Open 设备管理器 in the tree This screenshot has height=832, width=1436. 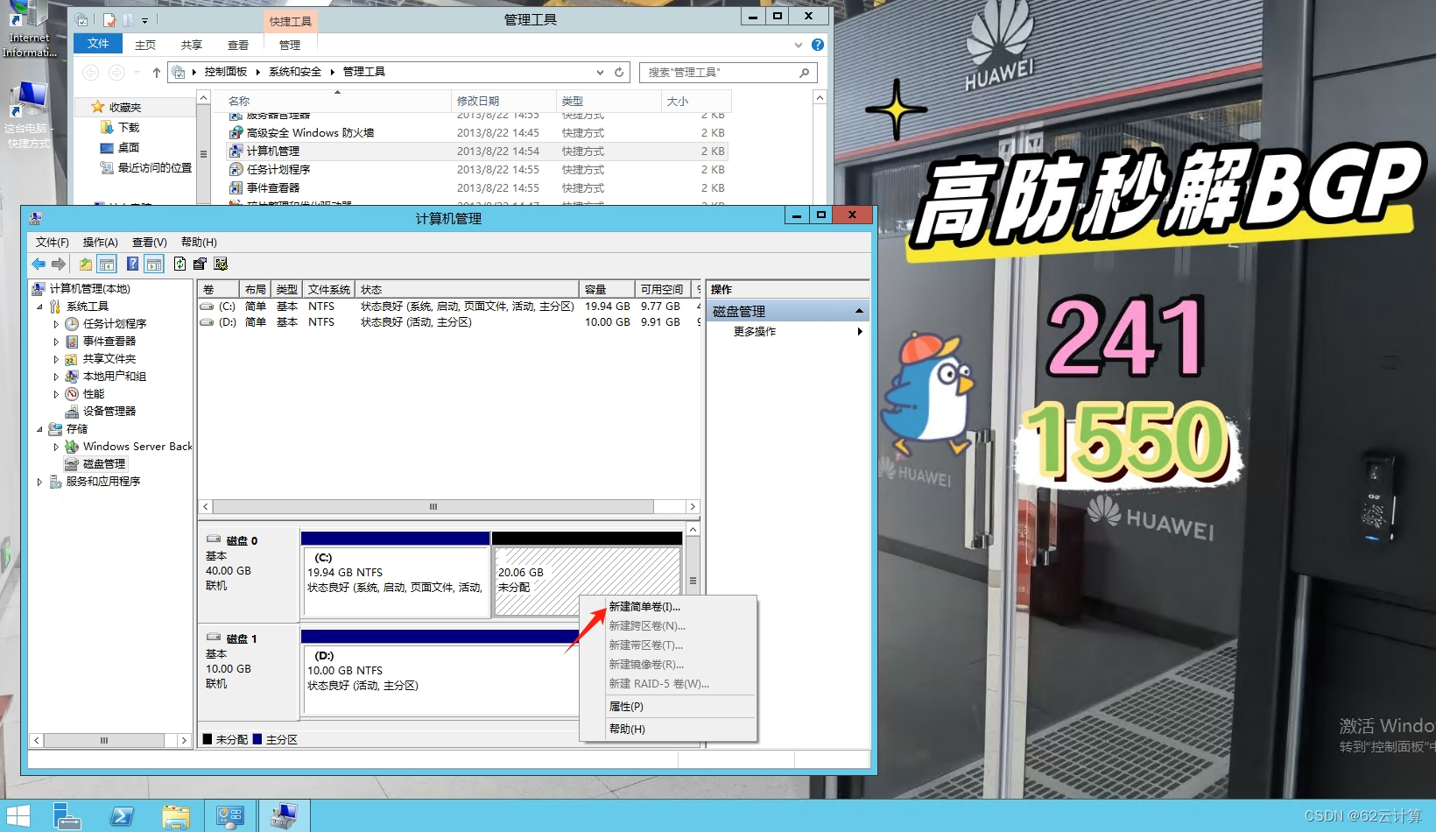(x=109, y=412)
